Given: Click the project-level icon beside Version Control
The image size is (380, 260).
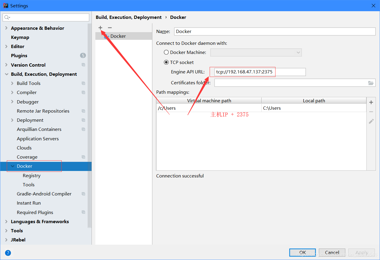Looking at the screenshot, I should coord(83,65).
